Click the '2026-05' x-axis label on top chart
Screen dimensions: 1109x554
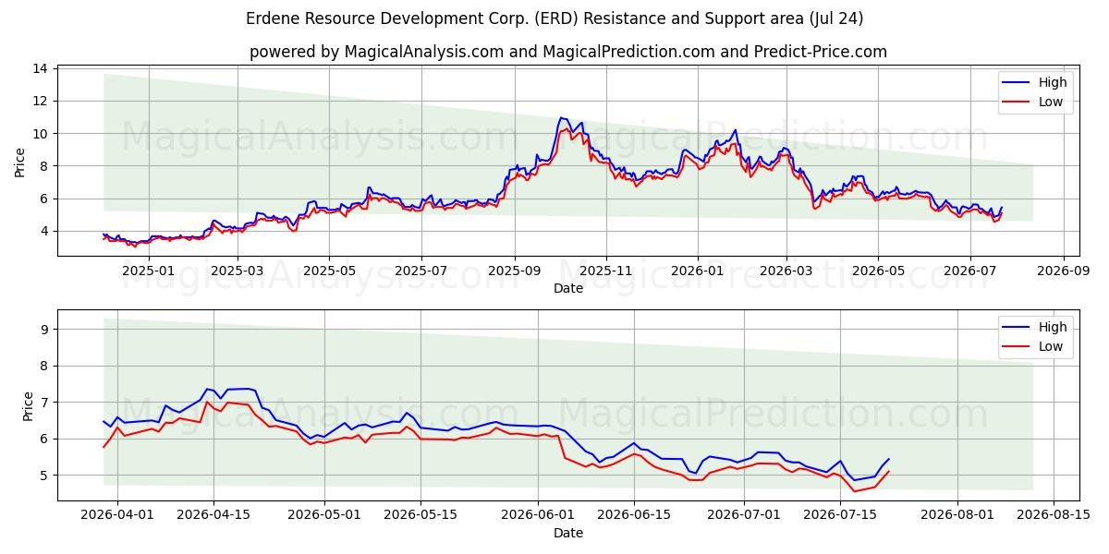(878, 271)
